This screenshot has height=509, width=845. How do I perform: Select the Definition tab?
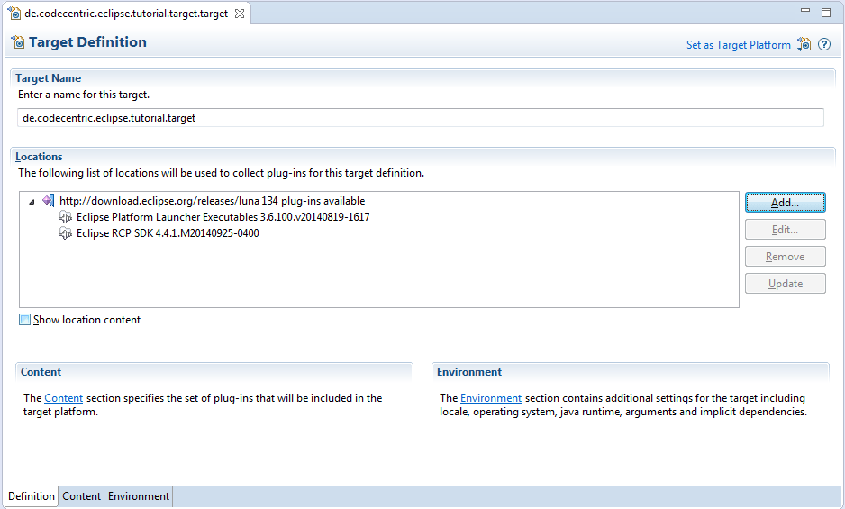pos(32,496)
